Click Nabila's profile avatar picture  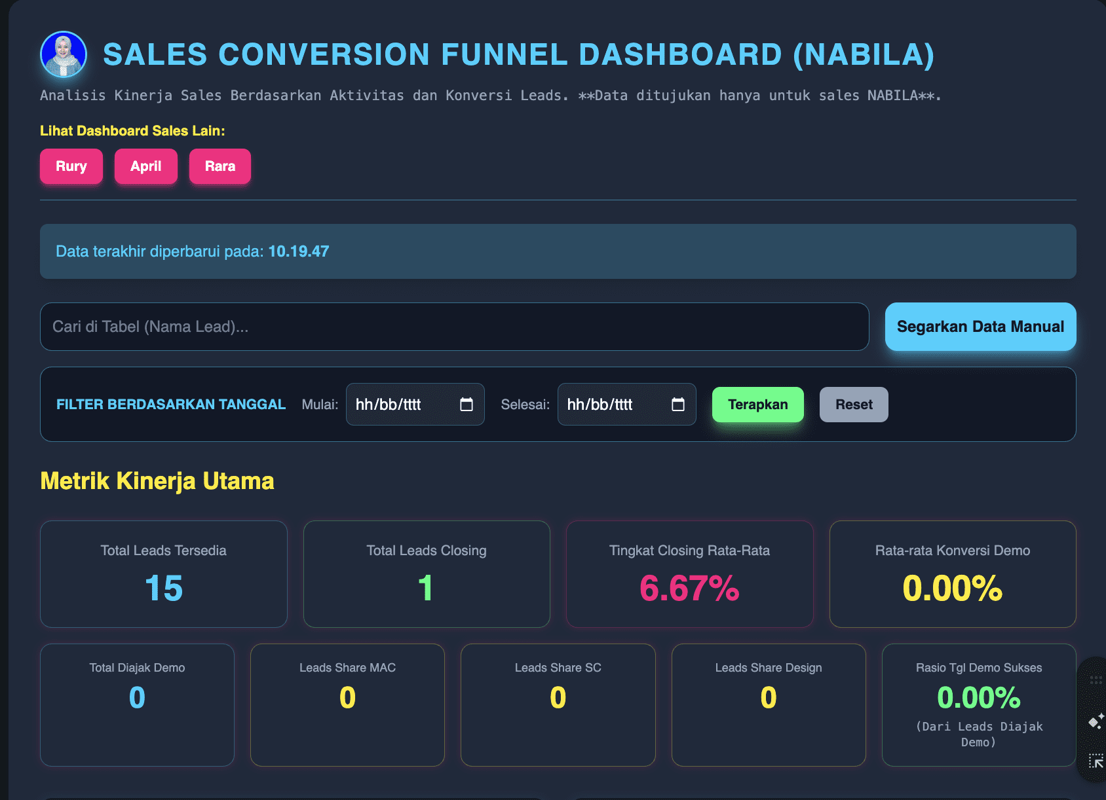click(64, 54)
